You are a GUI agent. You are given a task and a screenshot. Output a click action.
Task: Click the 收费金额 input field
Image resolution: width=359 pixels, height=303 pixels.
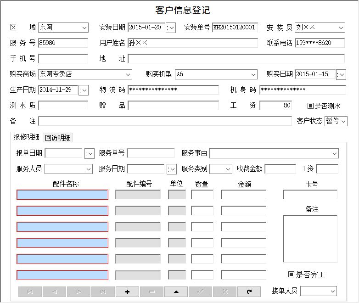280,169
